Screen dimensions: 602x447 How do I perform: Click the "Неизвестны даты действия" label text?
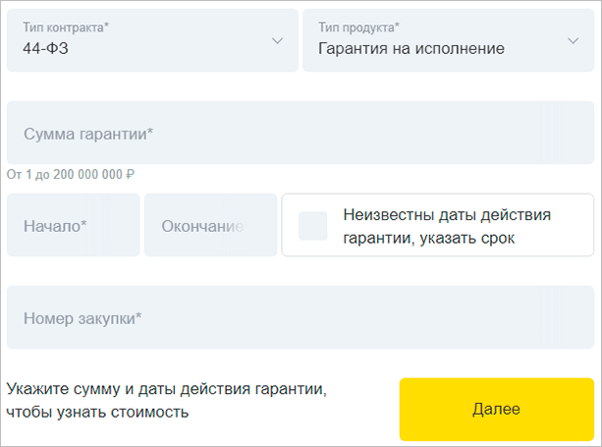click(448, 215)
